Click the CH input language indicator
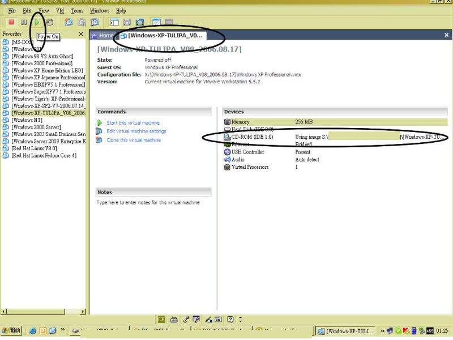This screenshot has width=453, height=340. [161, 319]
